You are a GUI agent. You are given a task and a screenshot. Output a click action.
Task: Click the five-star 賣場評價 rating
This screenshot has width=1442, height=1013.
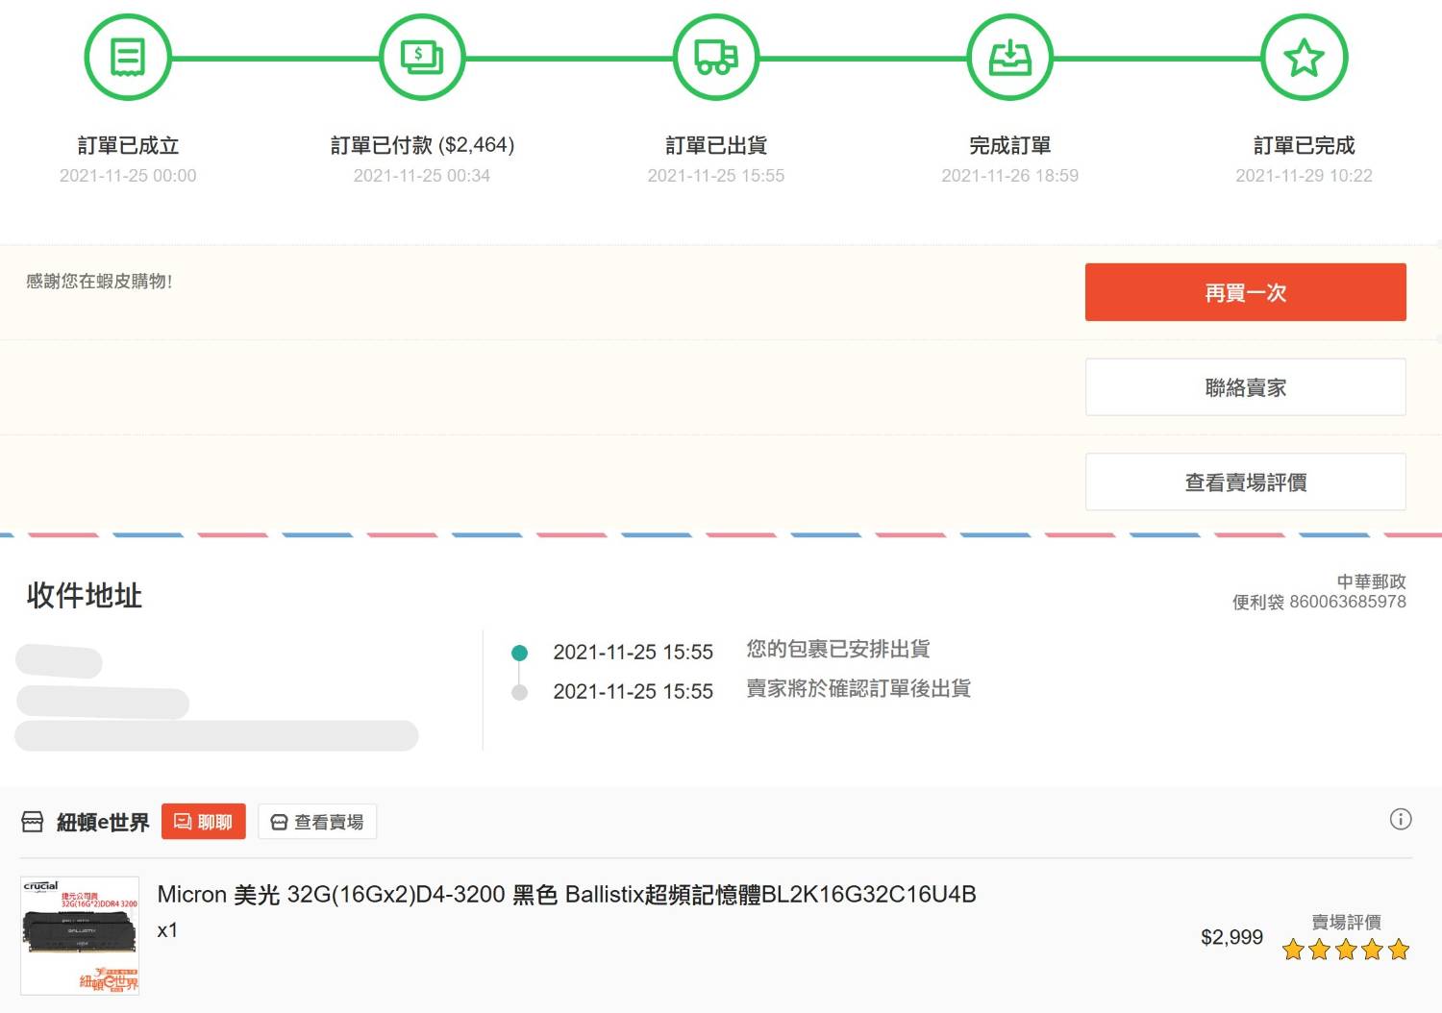[1346, 950]
